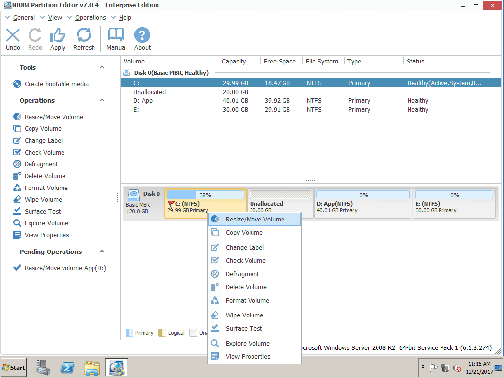The width and height of the screenshot is (504, 378).
Task: Choose Check Volume from context menu
Action: click(x=254, y=261)
